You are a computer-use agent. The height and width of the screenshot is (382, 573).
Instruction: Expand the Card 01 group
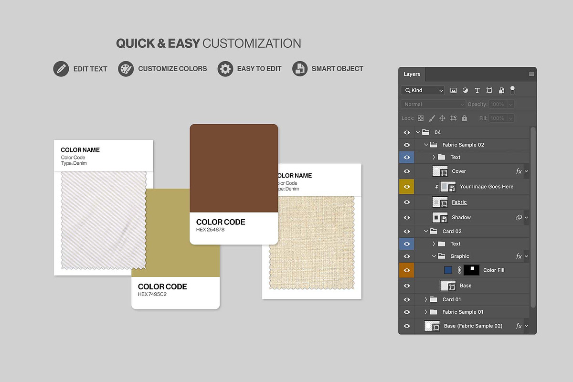click(426, 299)
